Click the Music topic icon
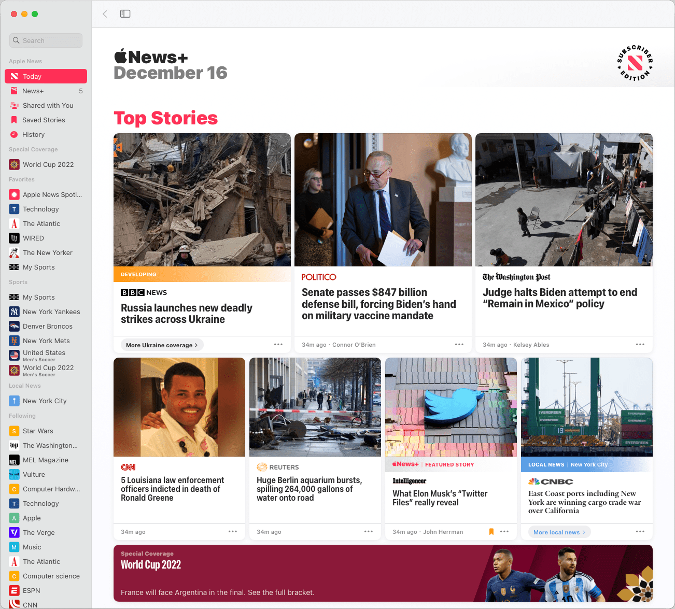675x609 pixels. click(x=14, y=547)
